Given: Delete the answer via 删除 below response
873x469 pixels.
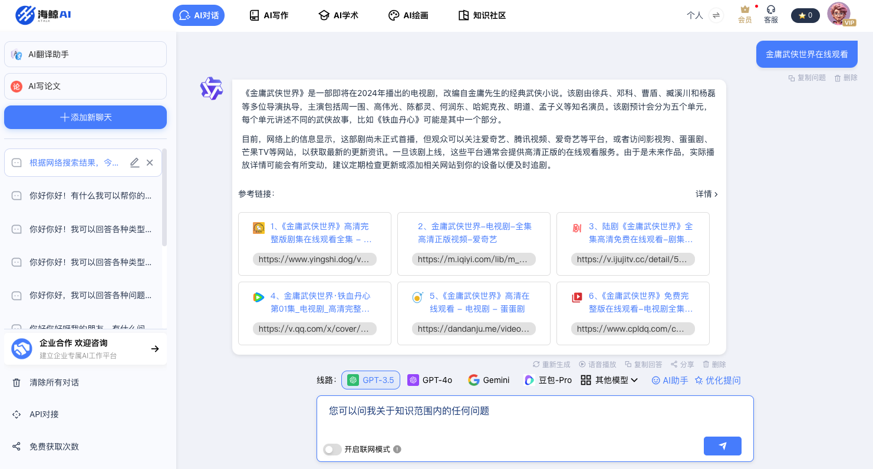Looking at the screenshot, I should click(x=714, y=365).
